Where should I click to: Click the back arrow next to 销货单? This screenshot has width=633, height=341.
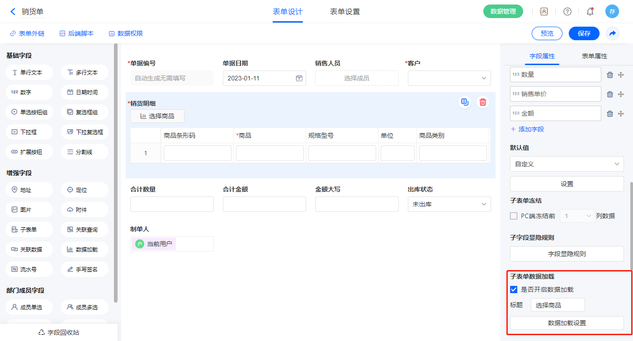pyautogui.click(x=13, y=12)
